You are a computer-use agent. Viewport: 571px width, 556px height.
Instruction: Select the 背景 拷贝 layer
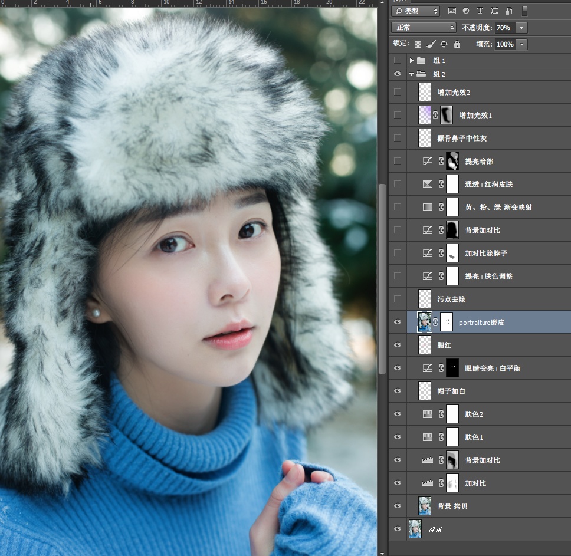click(488, 506)
